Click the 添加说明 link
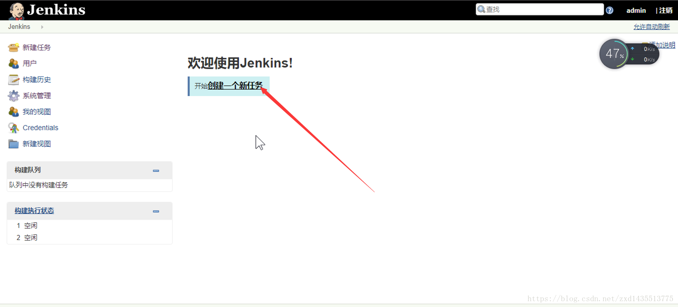The width and height of the screenshot is (678, 307). click(x=663, y=45)
